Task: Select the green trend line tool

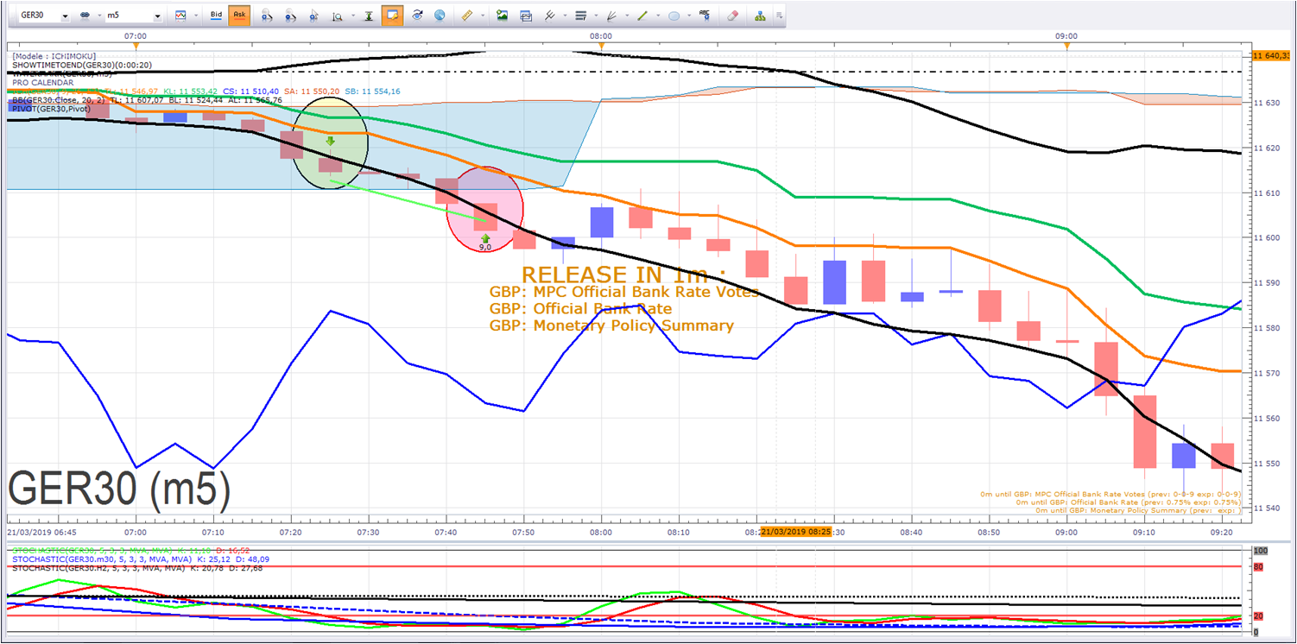Action: (x=642, y=16)
